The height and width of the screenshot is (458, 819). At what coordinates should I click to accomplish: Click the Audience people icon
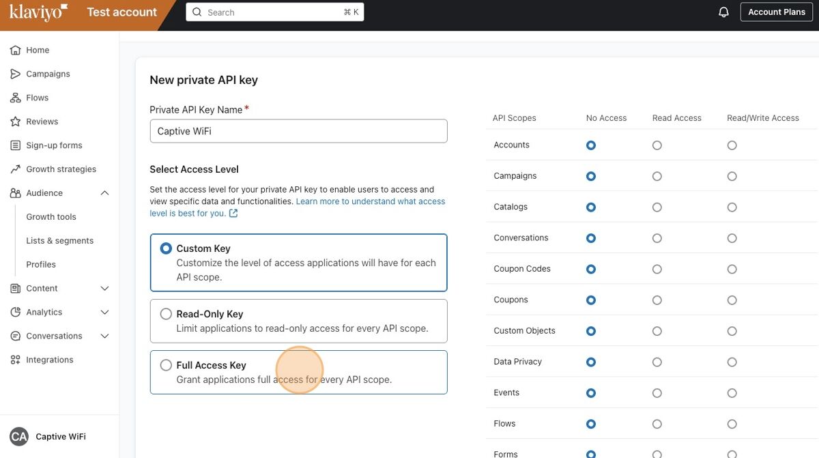click(x=16, y=193)
